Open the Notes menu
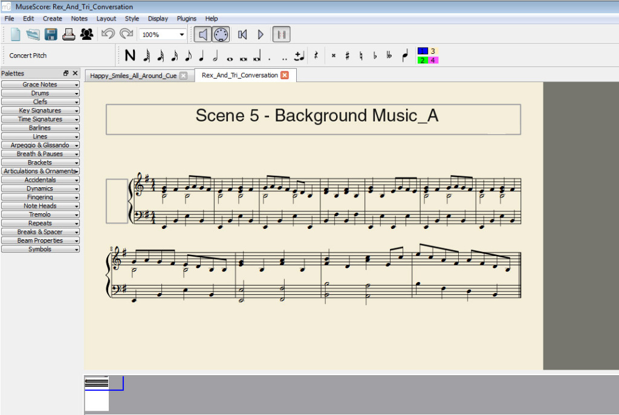619x415 pixels. [79, 18]
